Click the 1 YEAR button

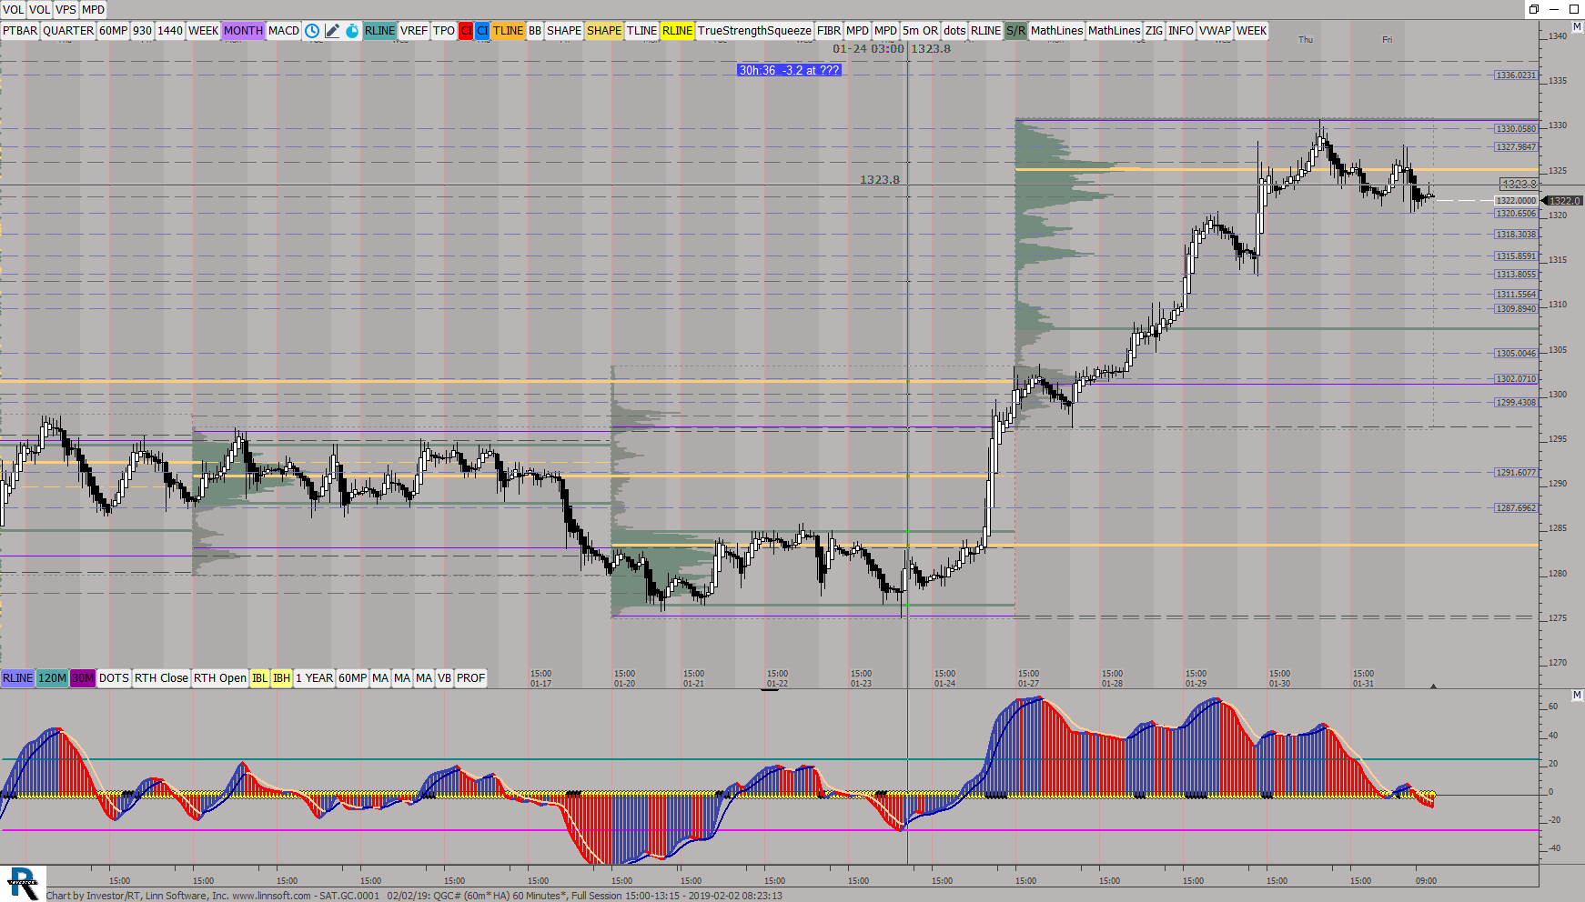[x=314, y=678]
